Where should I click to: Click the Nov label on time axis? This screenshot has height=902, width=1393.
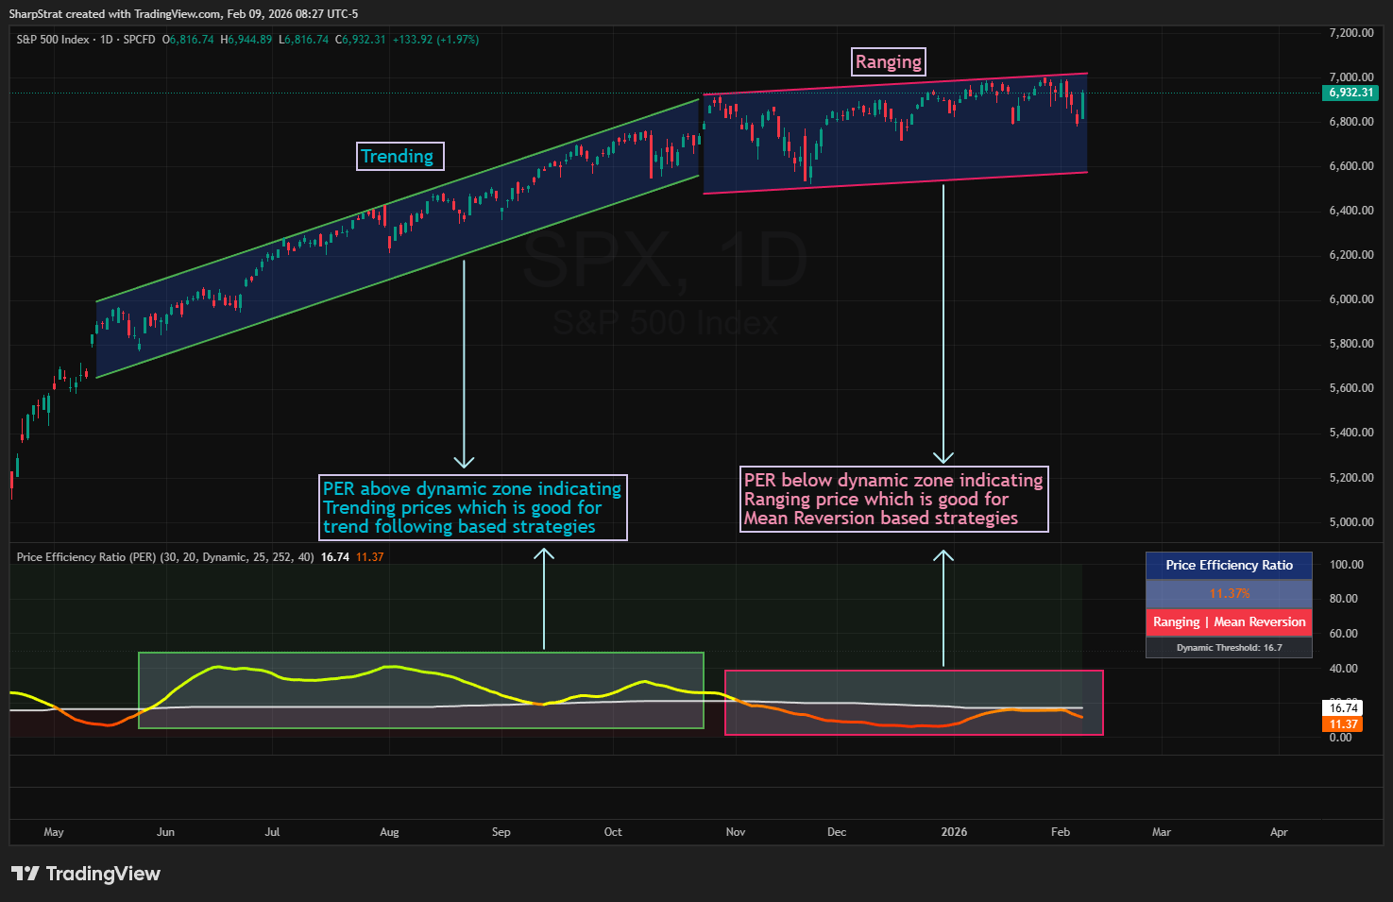coord(736,832)
